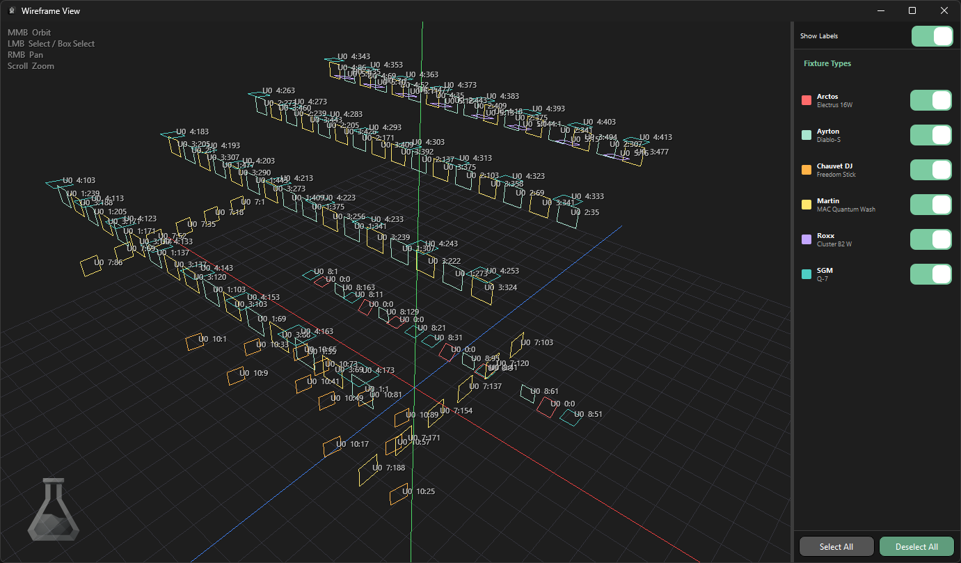
Task: Click the Wireframe View app icon in title bar
Action: [11, 10]
